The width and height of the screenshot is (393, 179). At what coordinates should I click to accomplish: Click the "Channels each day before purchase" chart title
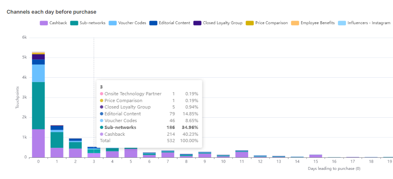[x=51, y=12]
